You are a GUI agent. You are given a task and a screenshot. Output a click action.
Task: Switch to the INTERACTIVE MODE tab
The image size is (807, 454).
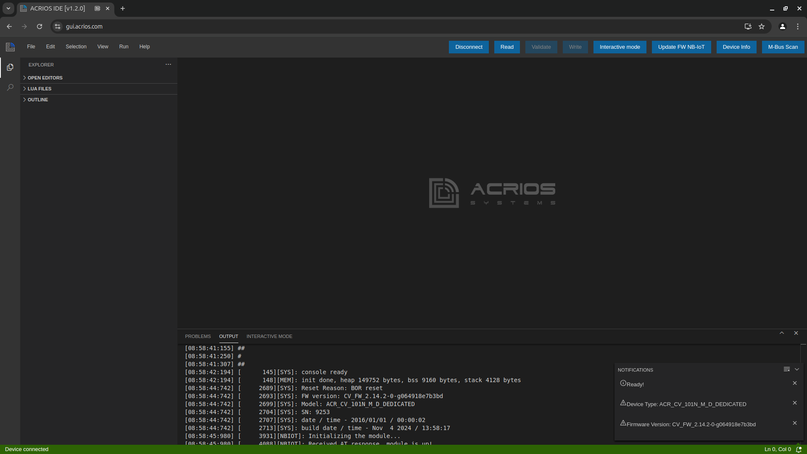(269, 336)
